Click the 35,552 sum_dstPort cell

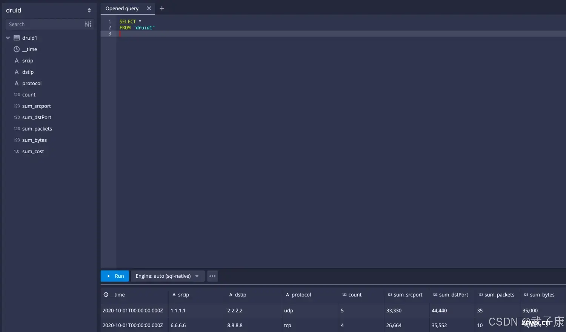452,325
